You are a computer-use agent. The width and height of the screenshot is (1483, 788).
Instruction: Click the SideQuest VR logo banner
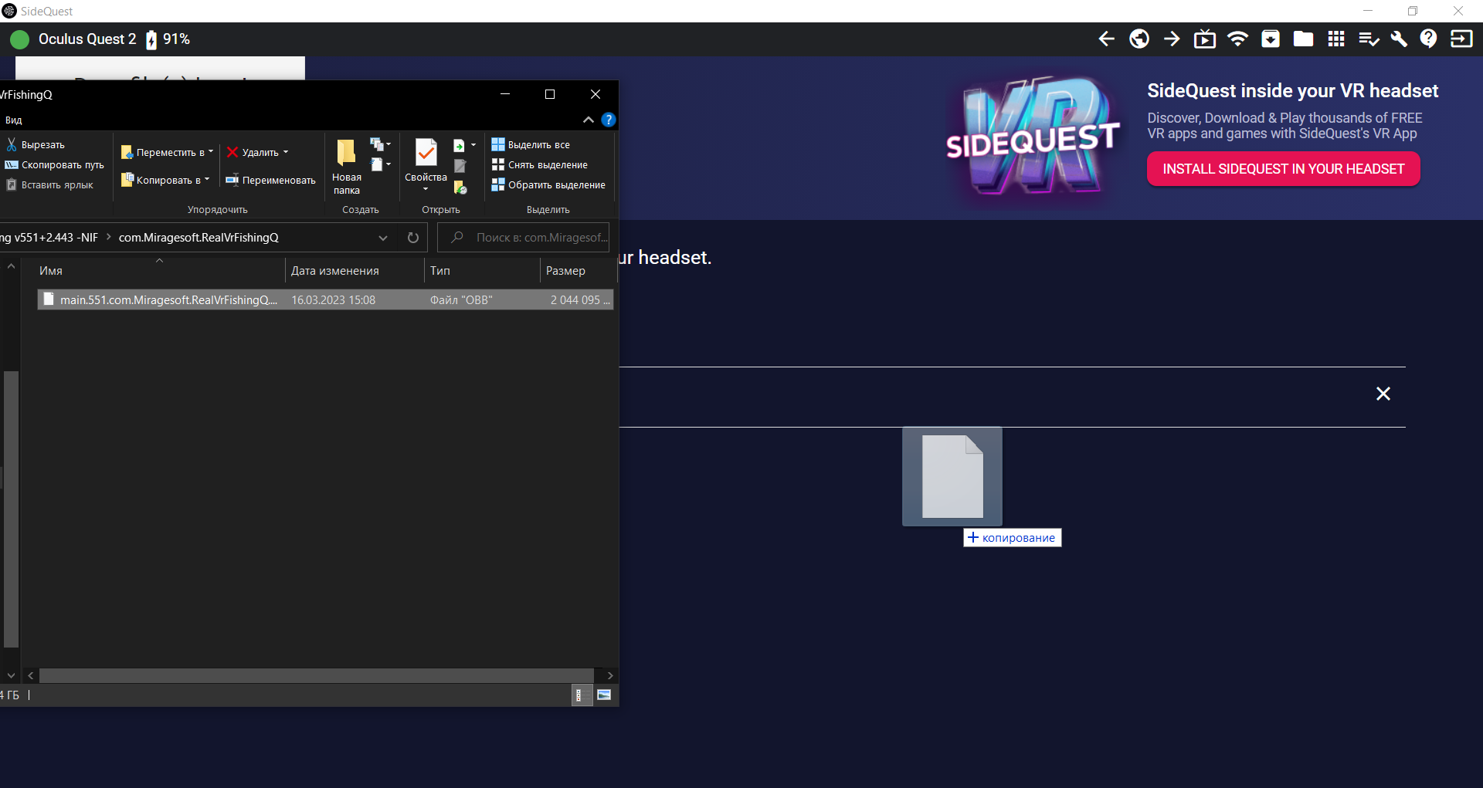pyautogui.click(x=1033, y=137)
